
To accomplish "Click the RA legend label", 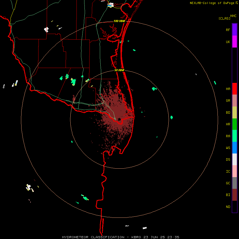I will click(x=228, y=136).
